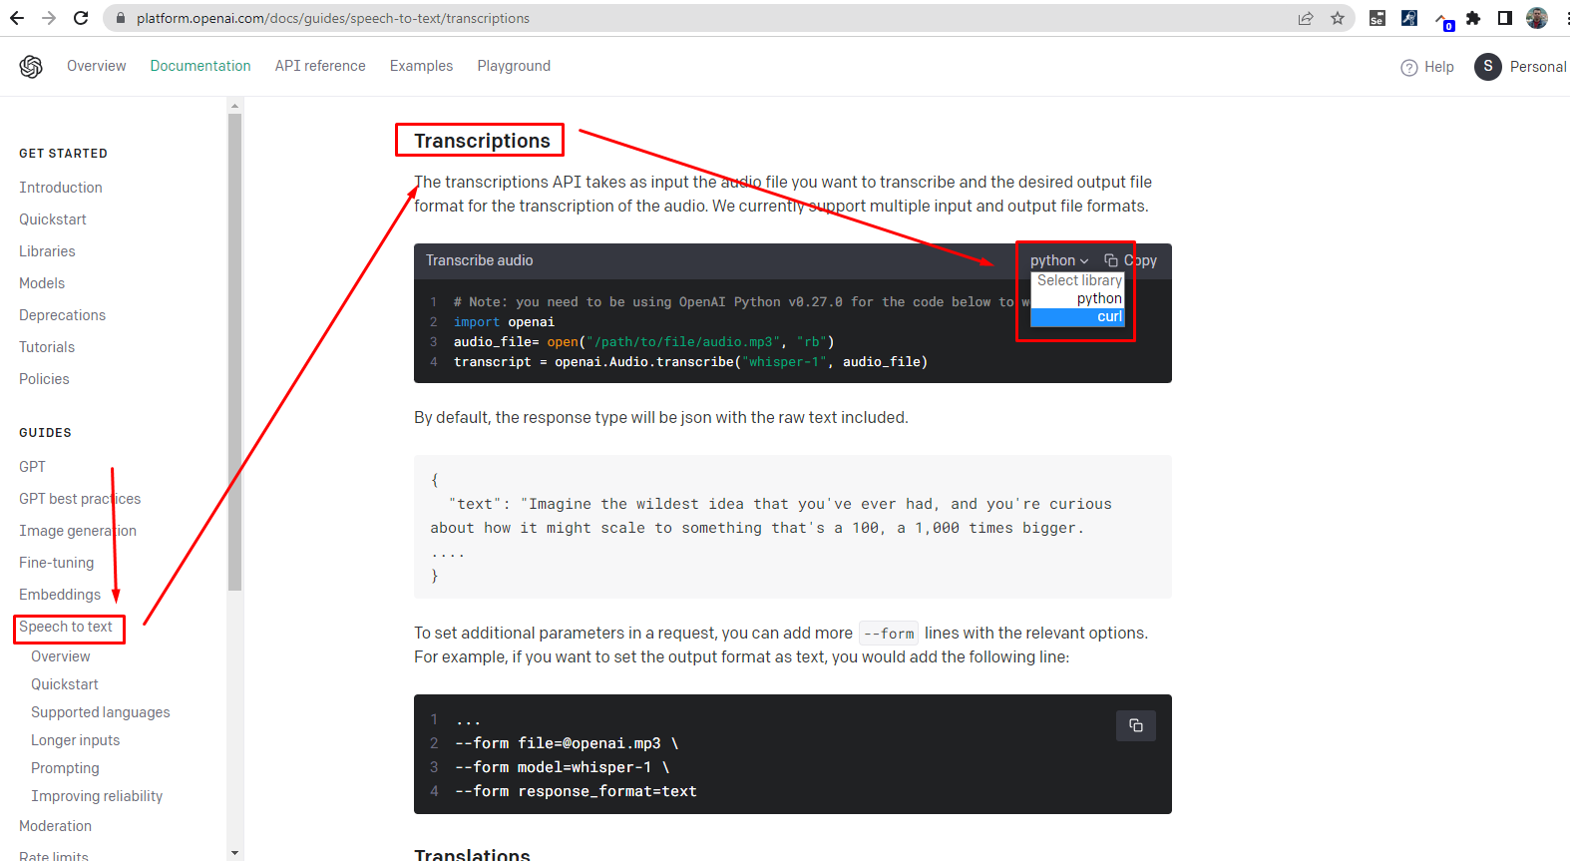Viewport: 1570px width, 861px height.
Task: Bookmark this page with the star icon
Action: [x=1338, y=18]
